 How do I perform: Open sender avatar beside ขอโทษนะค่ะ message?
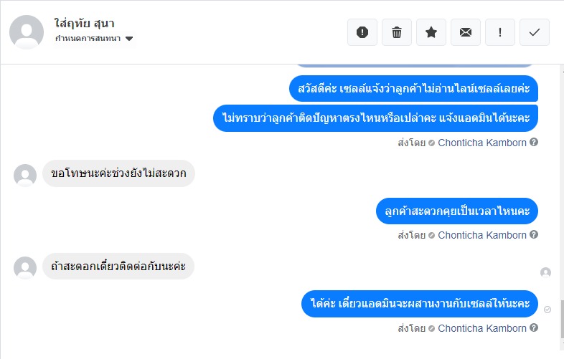25,176
